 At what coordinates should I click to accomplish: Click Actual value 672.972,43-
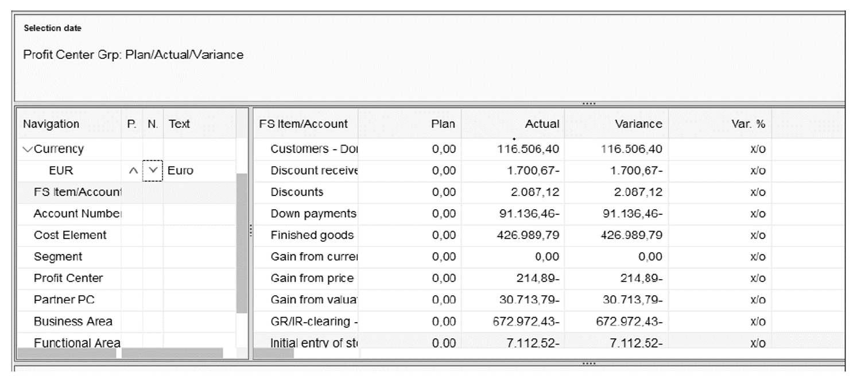[x=526, y=322]
